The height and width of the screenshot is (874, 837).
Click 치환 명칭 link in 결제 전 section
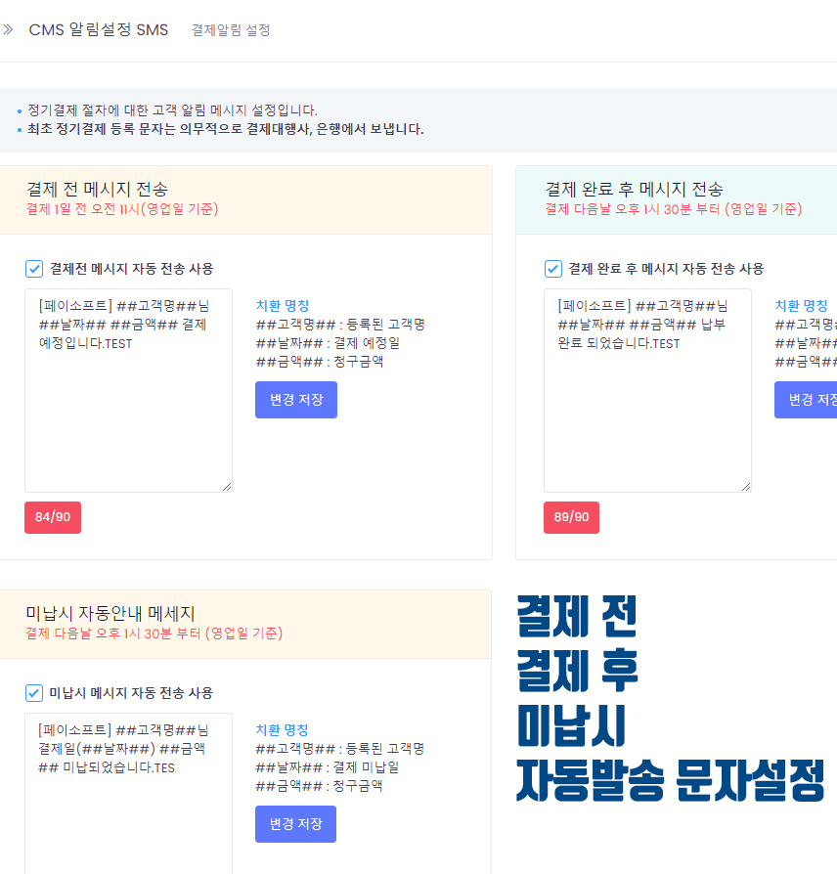pyautogui.click(x=283, y=305)
